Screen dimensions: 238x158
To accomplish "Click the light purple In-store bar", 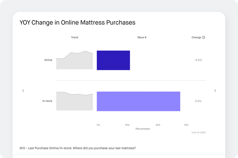I will pyautogui.click(x=138, y=101).
